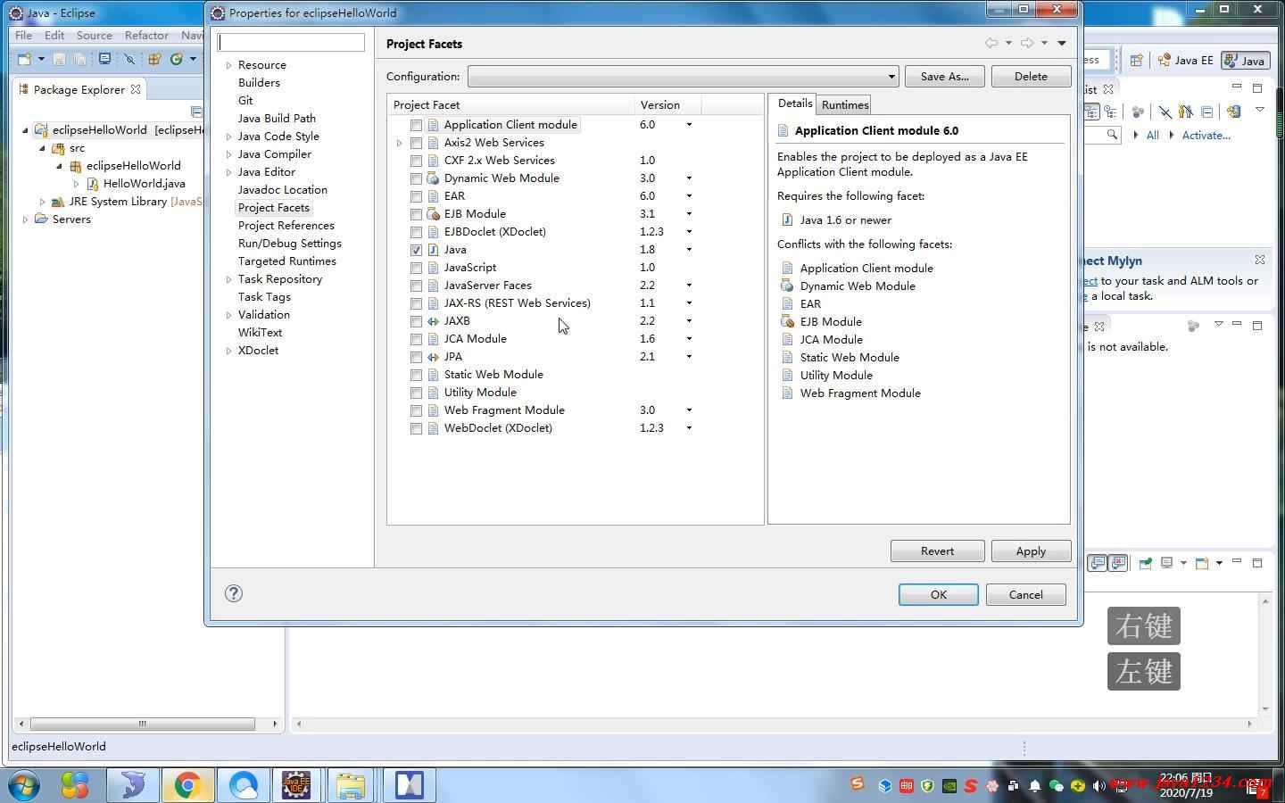Viewport: 1285px width, 803px height.
Task: Open the Windows Start menu
Action: pyautogui.click(x=23, y=785)
